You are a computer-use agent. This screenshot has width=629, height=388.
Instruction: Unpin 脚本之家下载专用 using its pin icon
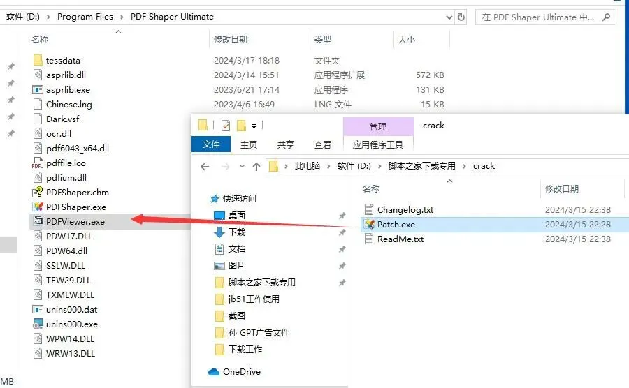pos(342,283)
